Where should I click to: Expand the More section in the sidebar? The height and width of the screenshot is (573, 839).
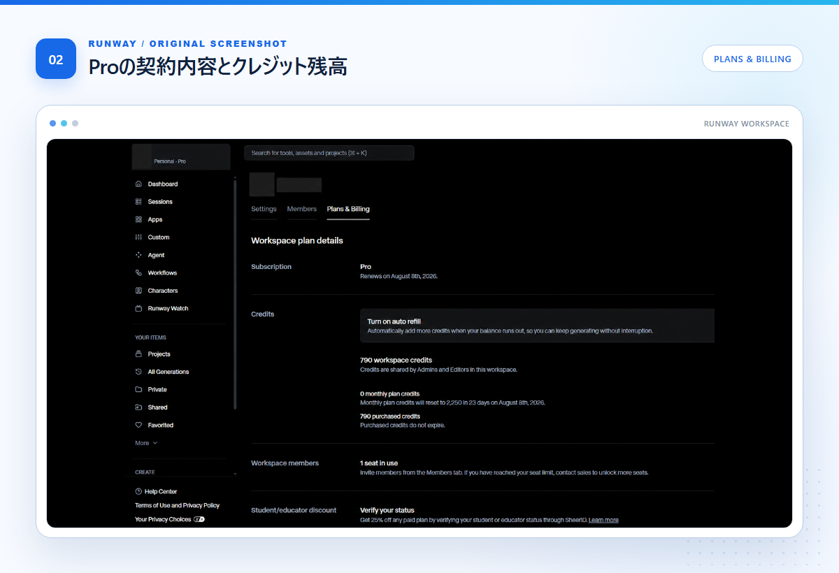click(146, 443)
